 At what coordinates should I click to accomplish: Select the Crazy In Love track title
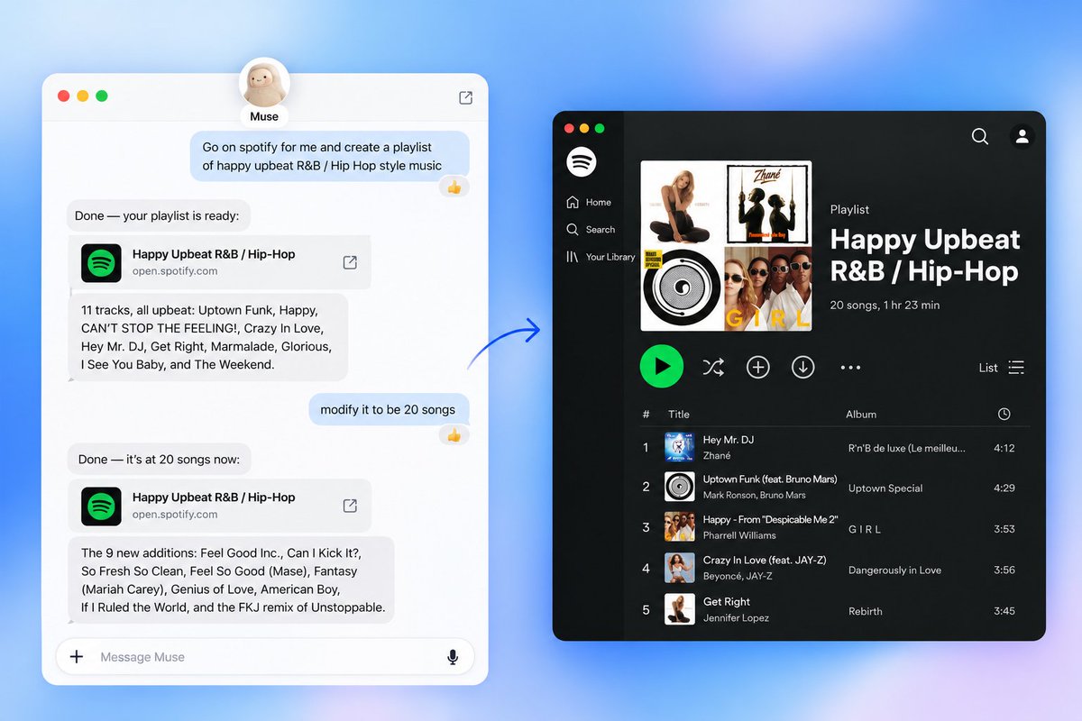(765, 561)
